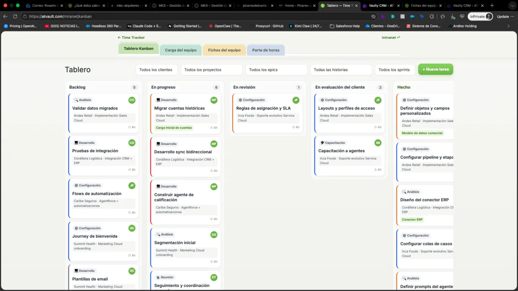Switch to the Fichas del equipo tab
This screenshot has width=518, height=291.
click(x=224, y=50)
